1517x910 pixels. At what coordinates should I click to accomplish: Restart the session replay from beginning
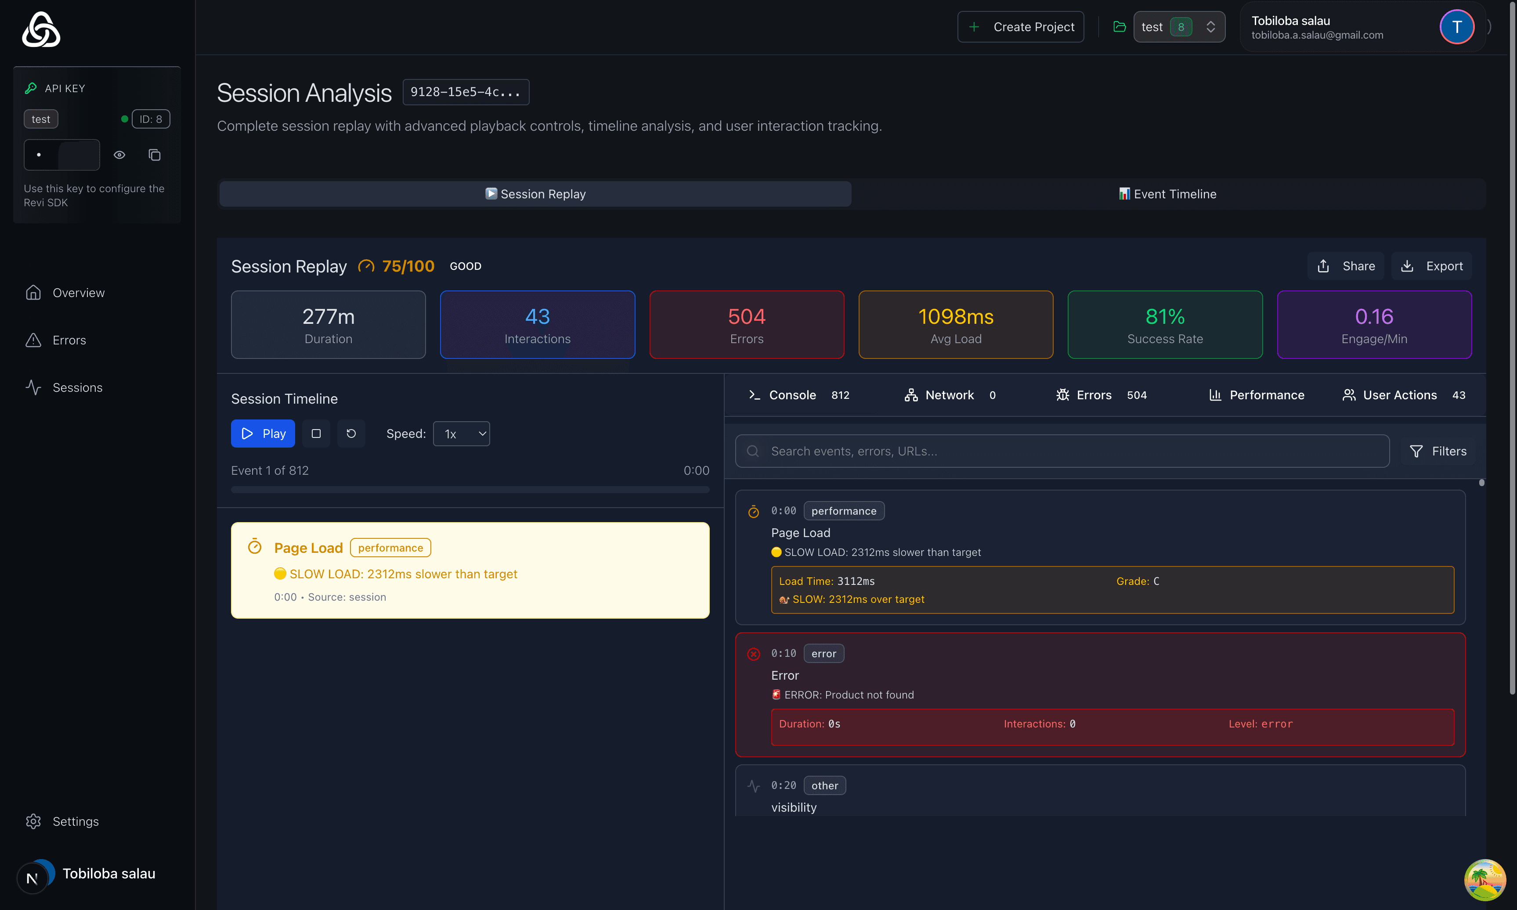[351, 433]
